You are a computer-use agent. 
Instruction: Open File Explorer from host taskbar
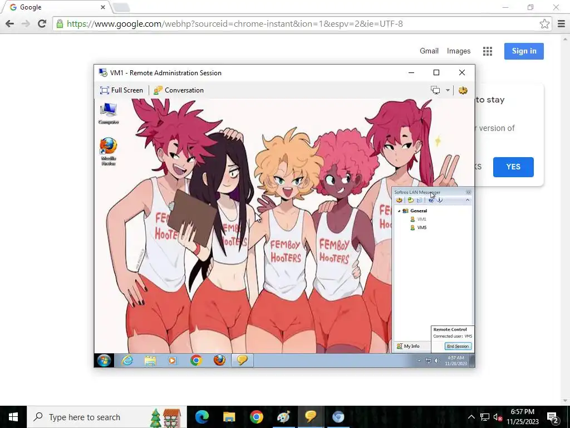point(229,417)
